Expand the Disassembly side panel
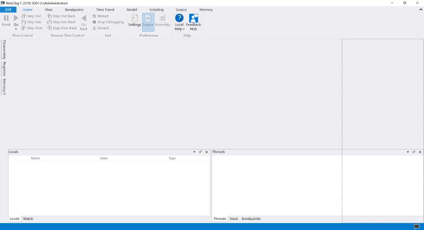Viewport: 424px width, 230px height. (x=4, y=49)
